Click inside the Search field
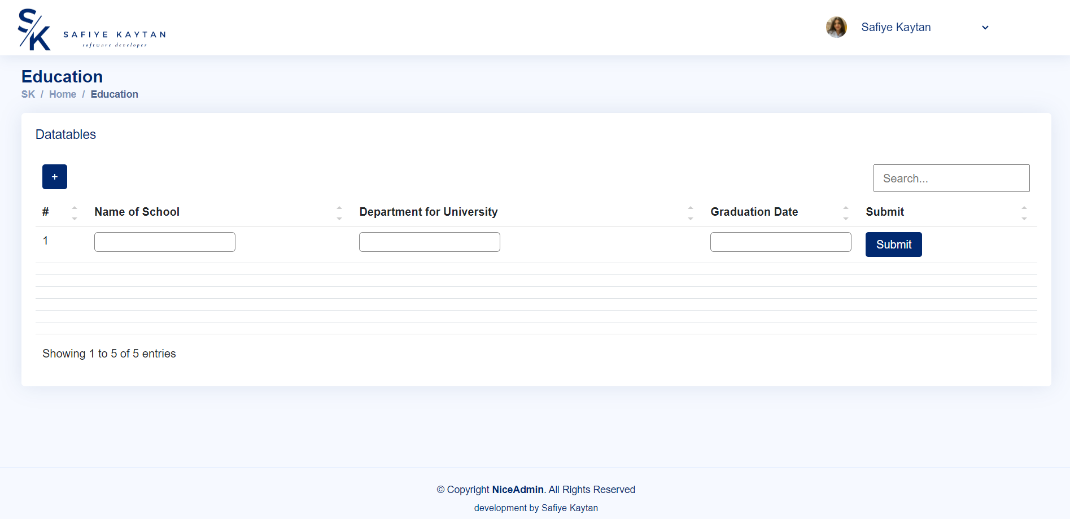The width and height of the screenshot is (1070, 519). (x=951, y=178)
